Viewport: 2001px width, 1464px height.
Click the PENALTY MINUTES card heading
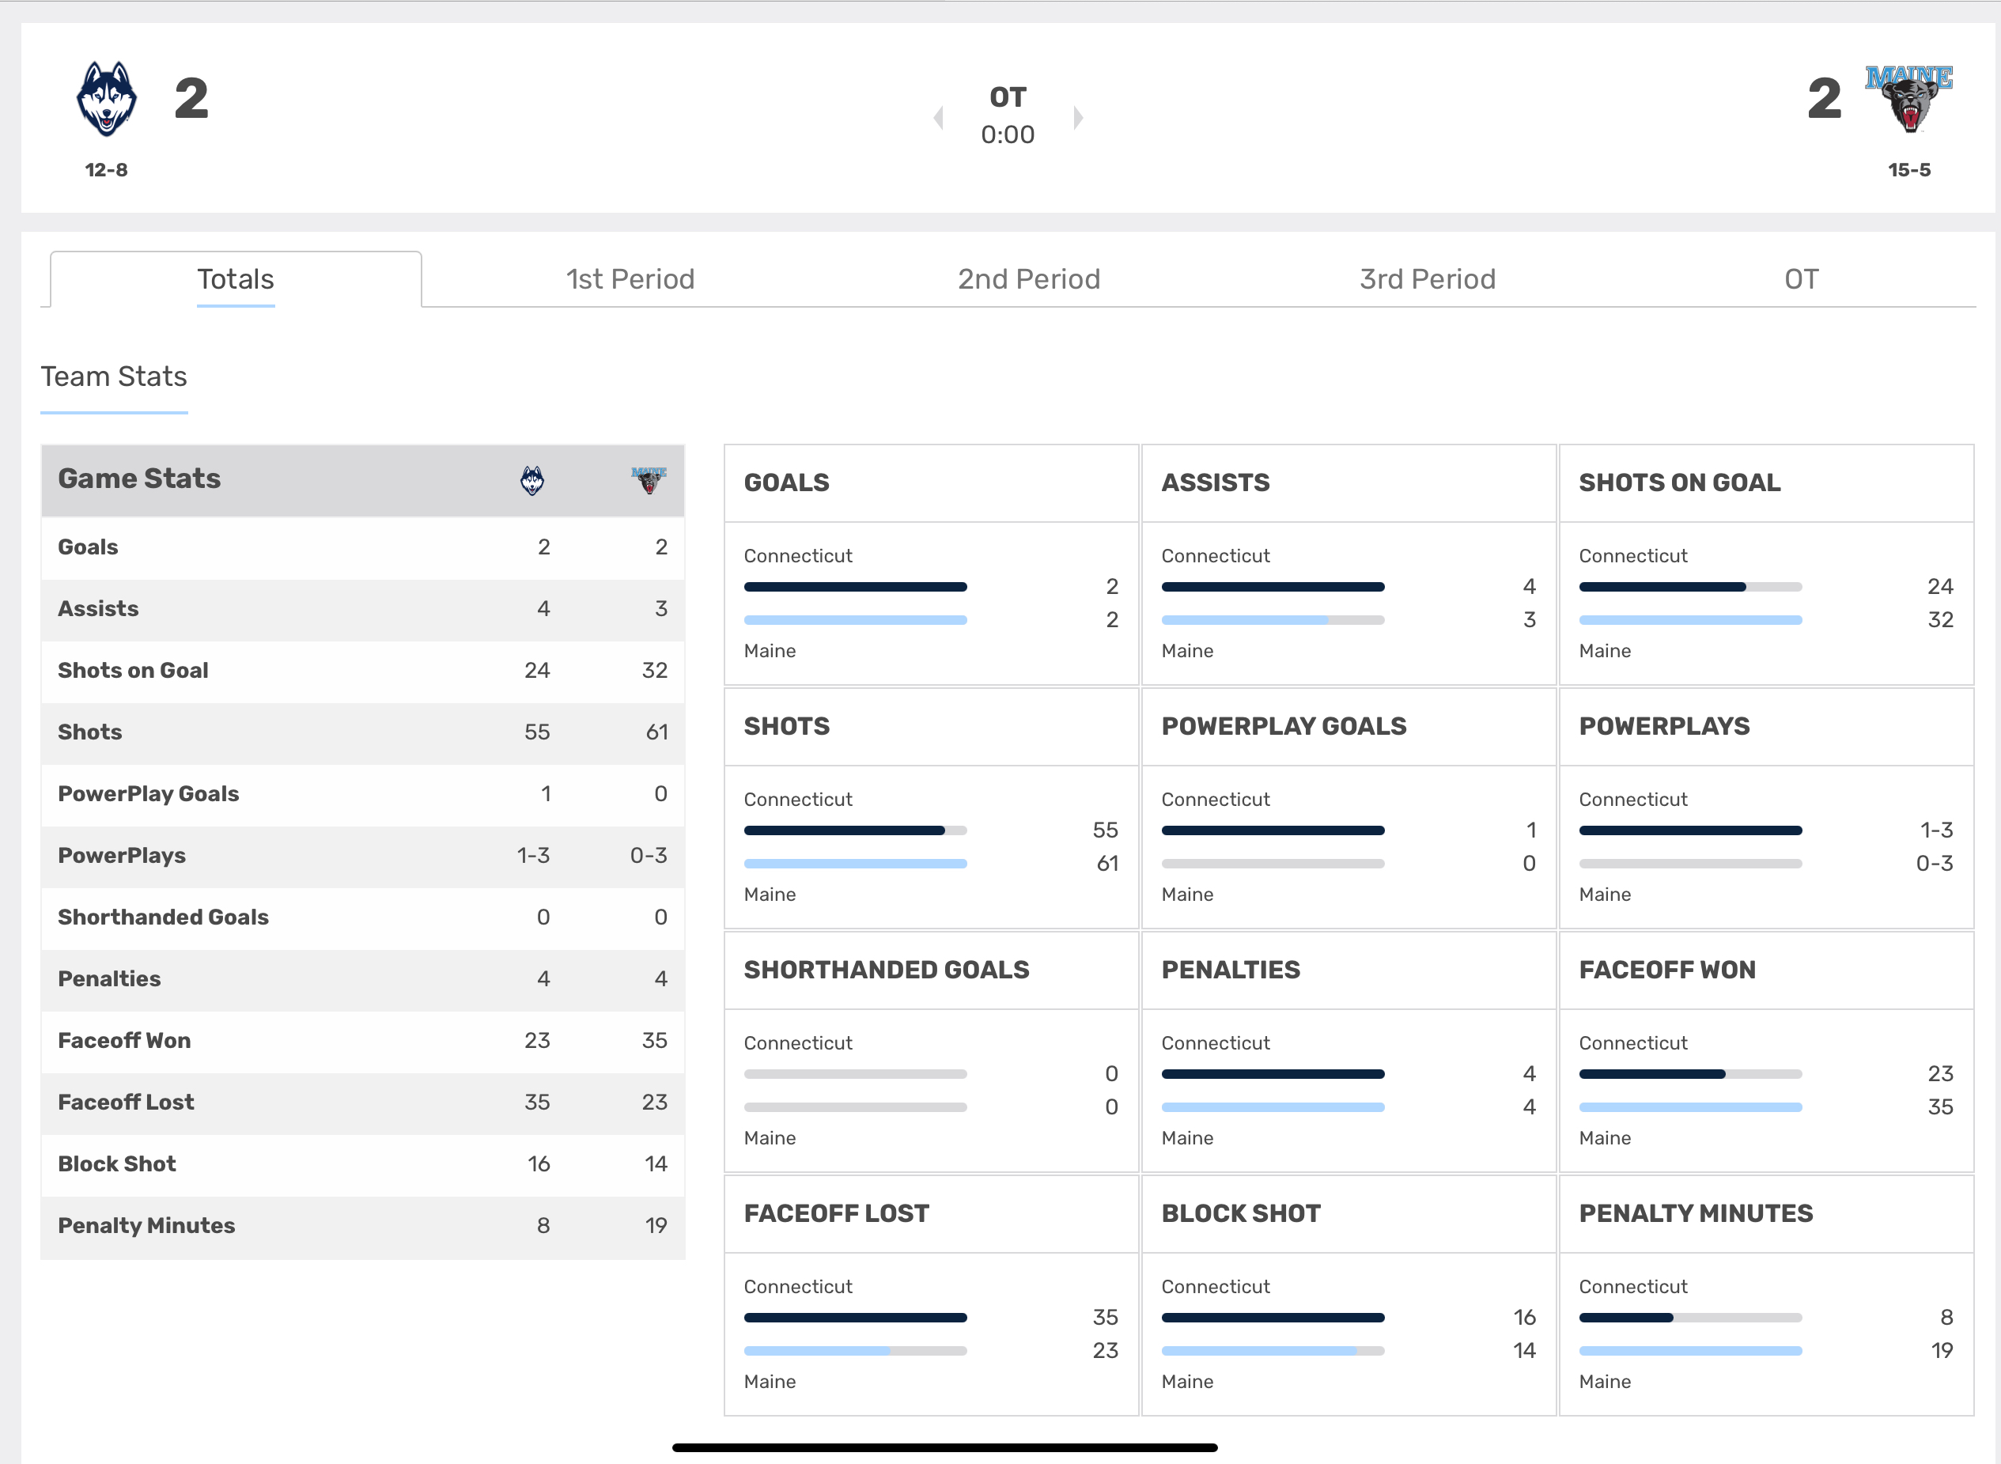pyautogui.click(x=1695, y=1214)
